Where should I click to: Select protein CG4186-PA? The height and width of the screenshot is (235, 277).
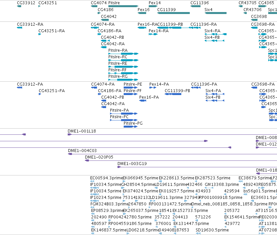click(100, 94)
